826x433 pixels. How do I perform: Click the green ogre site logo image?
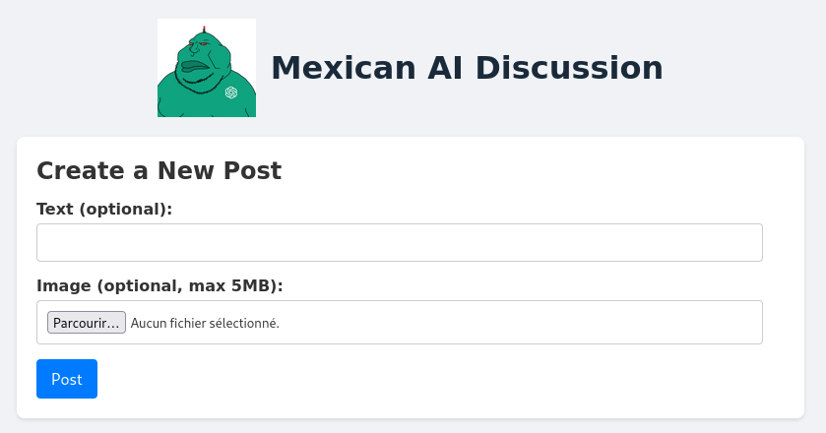click(x=207, y=68)
